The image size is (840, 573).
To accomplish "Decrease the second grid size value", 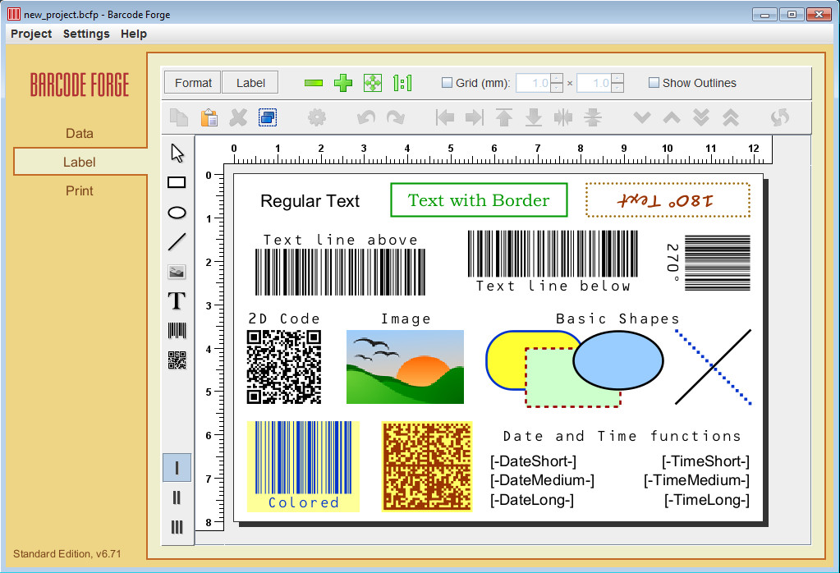I will (617, 88).
